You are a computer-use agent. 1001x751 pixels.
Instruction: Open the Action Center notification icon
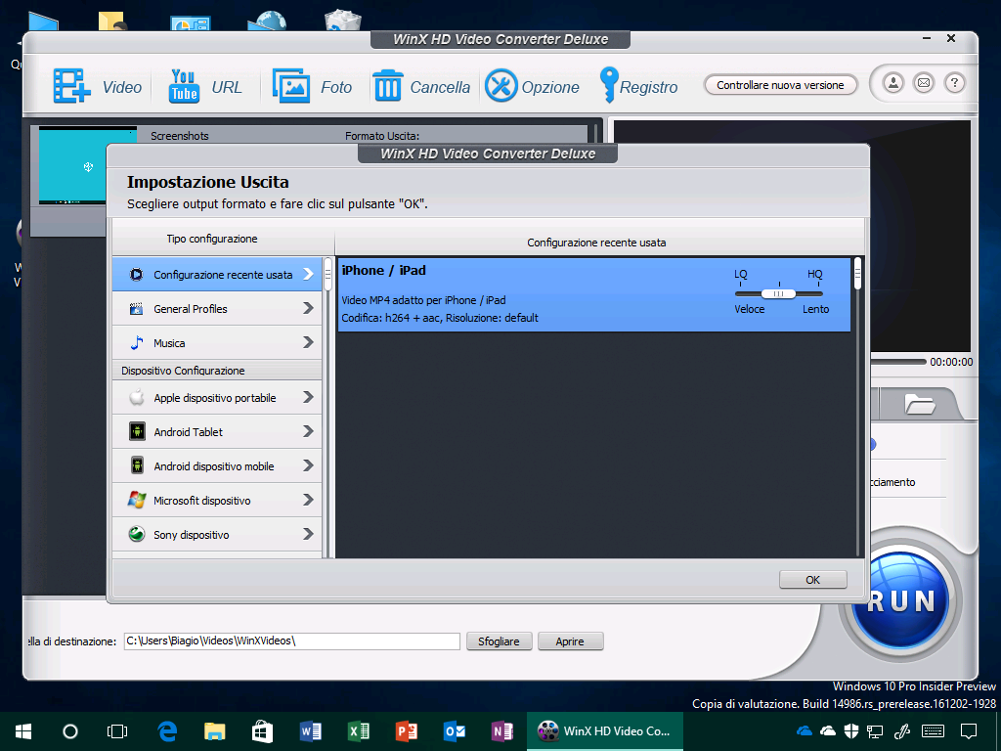[969, 731]
